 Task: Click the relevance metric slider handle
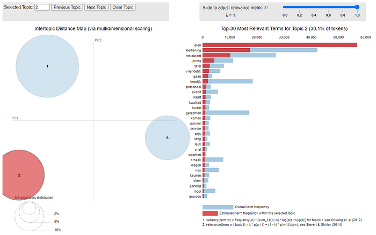click(357, 7)
